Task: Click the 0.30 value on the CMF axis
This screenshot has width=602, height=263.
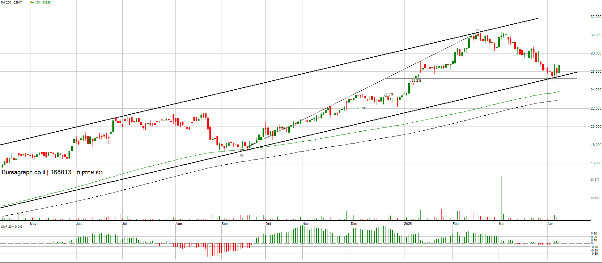Action: pyautogui.click(x=594, y=234)
